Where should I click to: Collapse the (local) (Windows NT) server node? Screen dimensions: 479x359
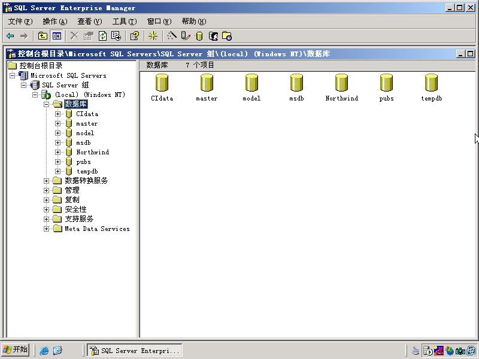tap(35, 95)
